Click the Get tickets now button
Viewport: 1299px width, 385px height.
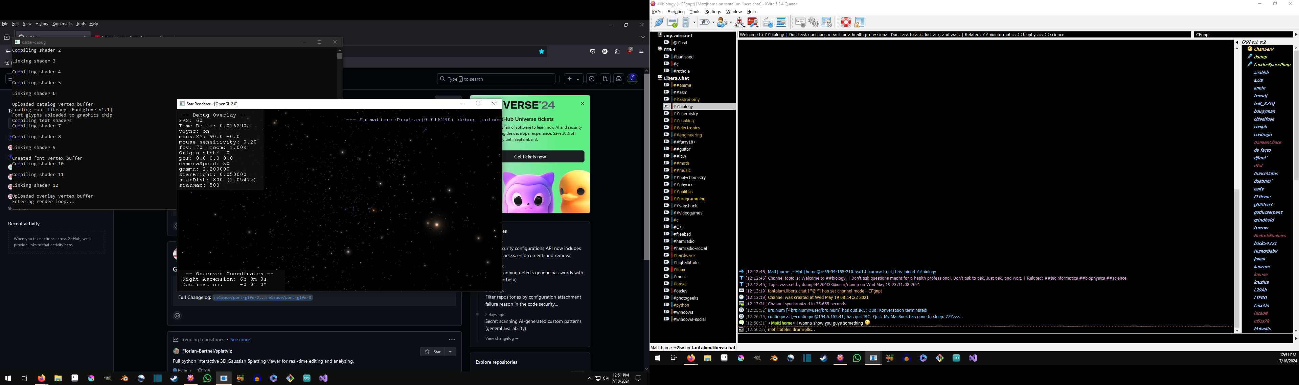coord(530,156)
